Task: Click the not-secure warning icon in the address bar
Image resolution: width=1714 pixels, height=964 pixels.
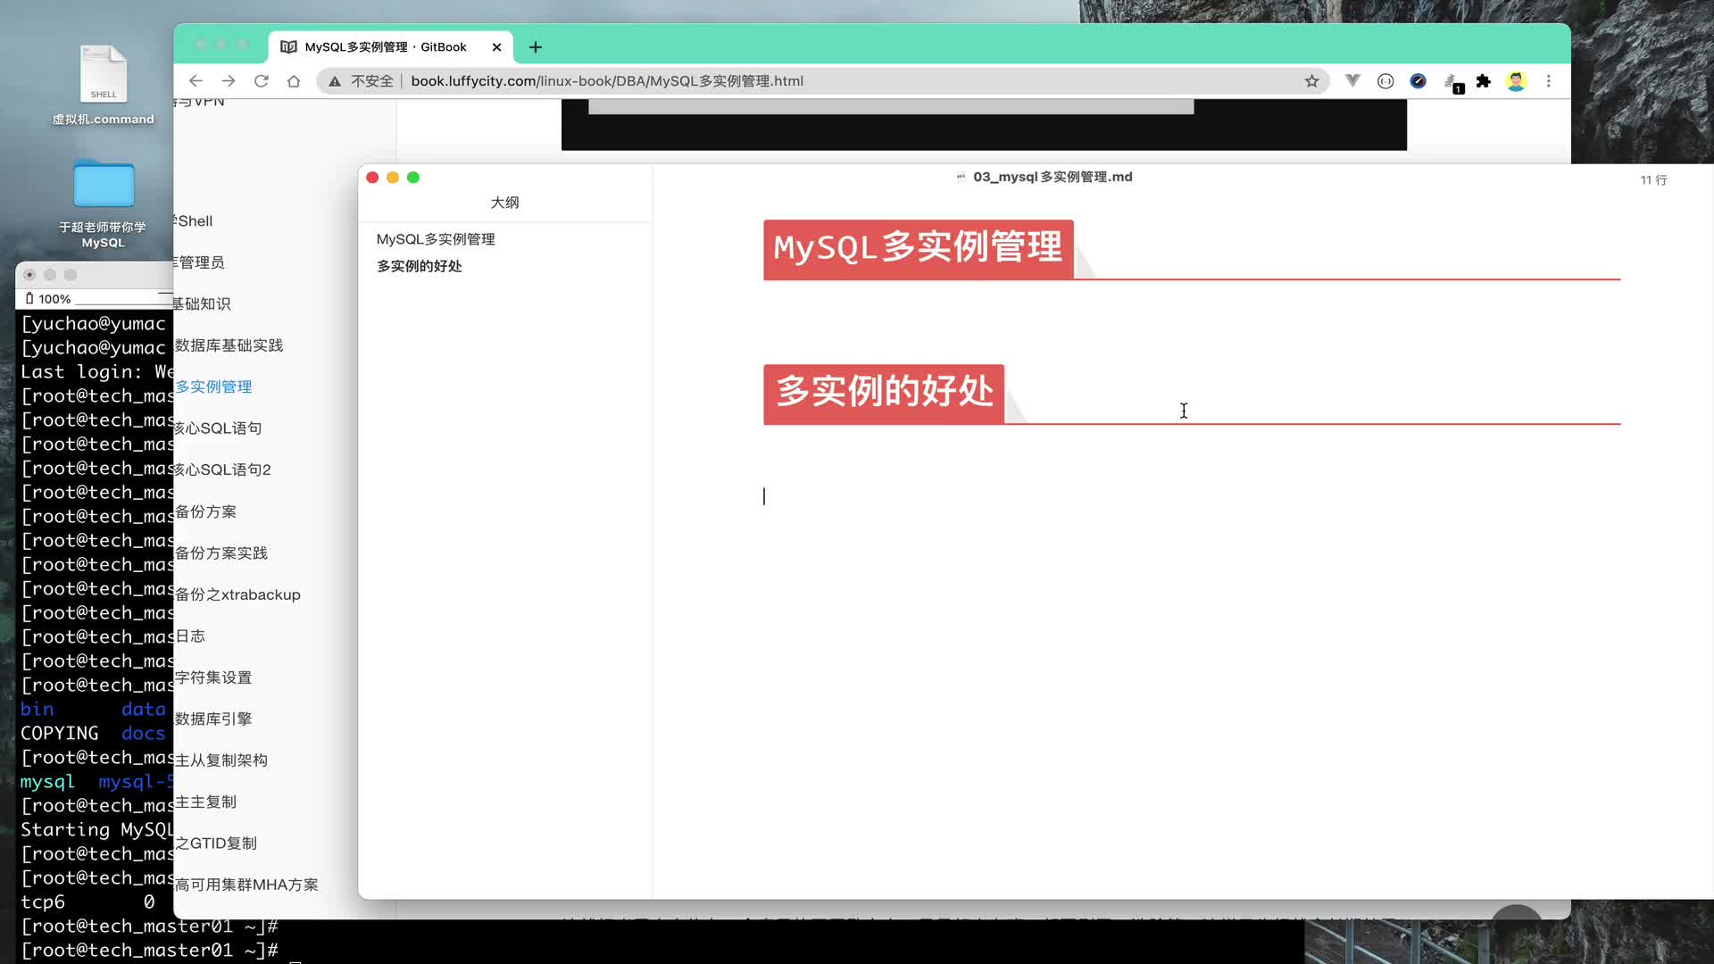Action: (x=335, y=81)
